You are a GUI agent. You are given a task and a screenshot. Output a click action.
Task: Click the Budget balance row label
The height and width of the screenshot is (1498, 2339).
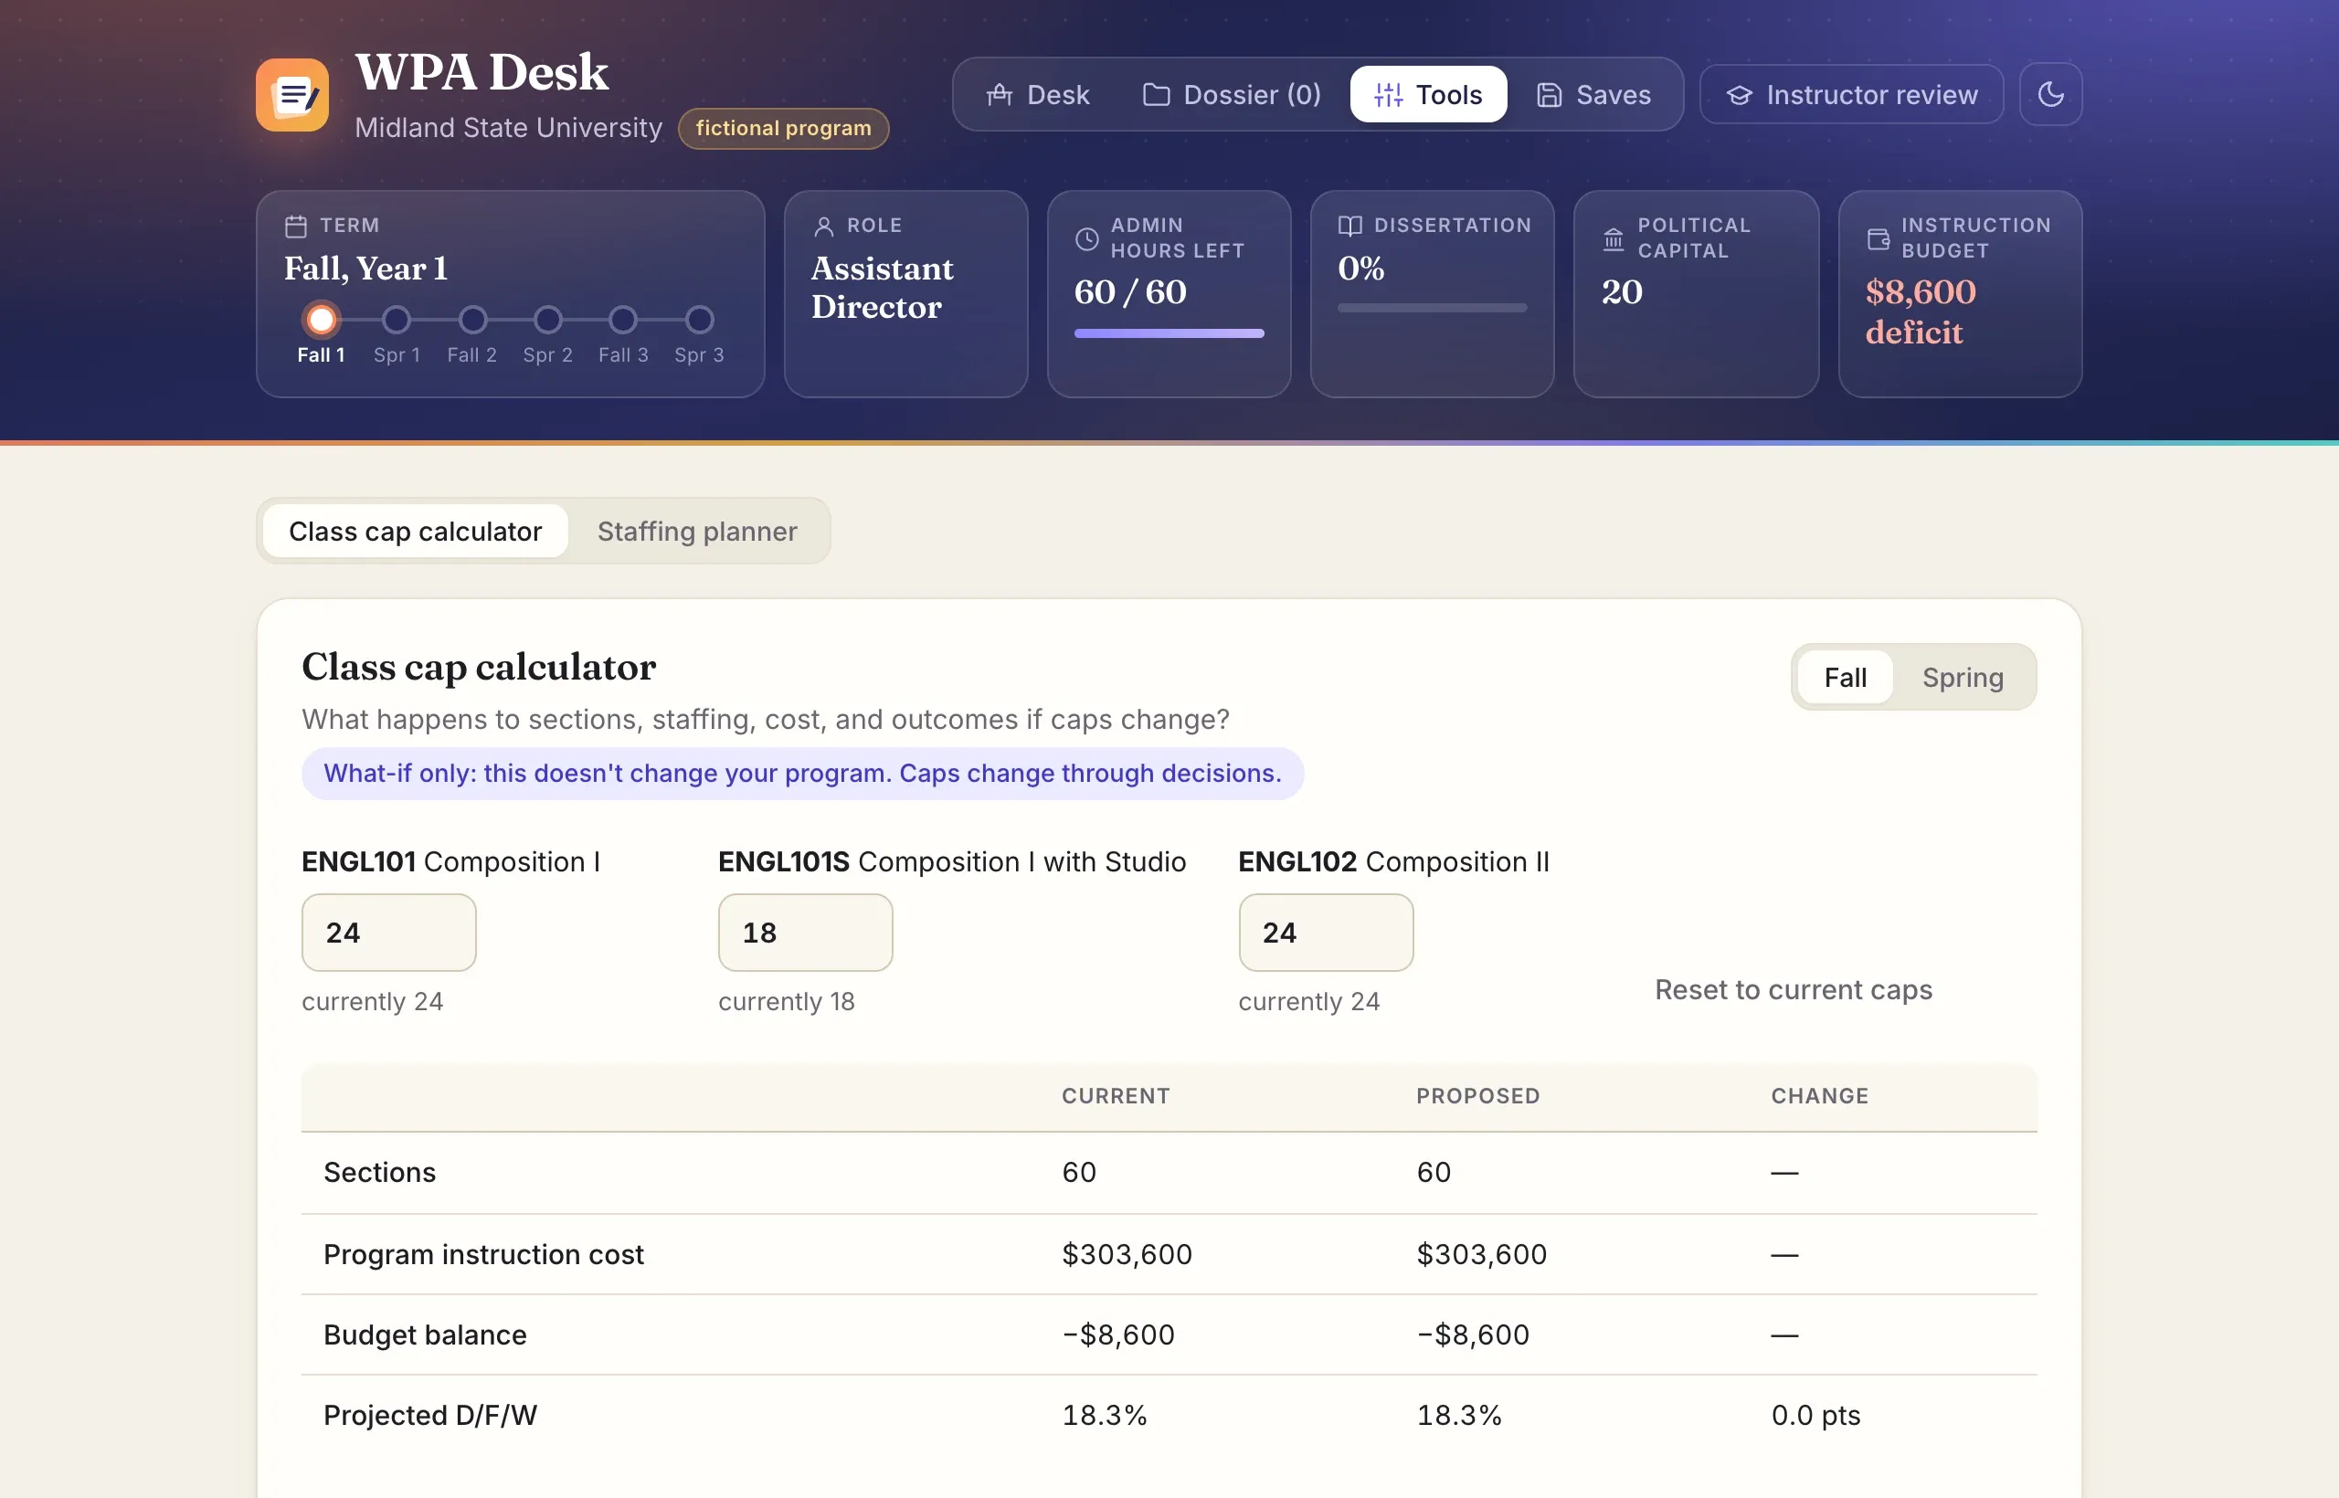425,1334
